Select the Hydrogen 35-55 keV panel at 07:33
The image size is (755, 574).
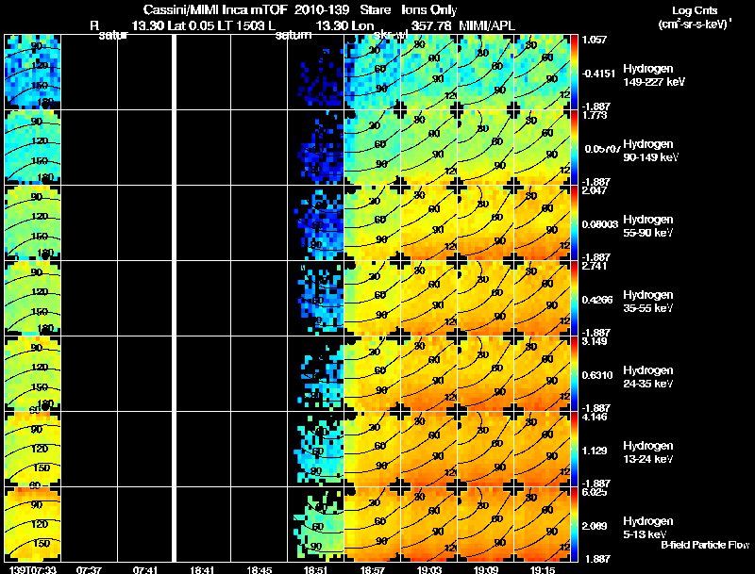click(33, 298)
